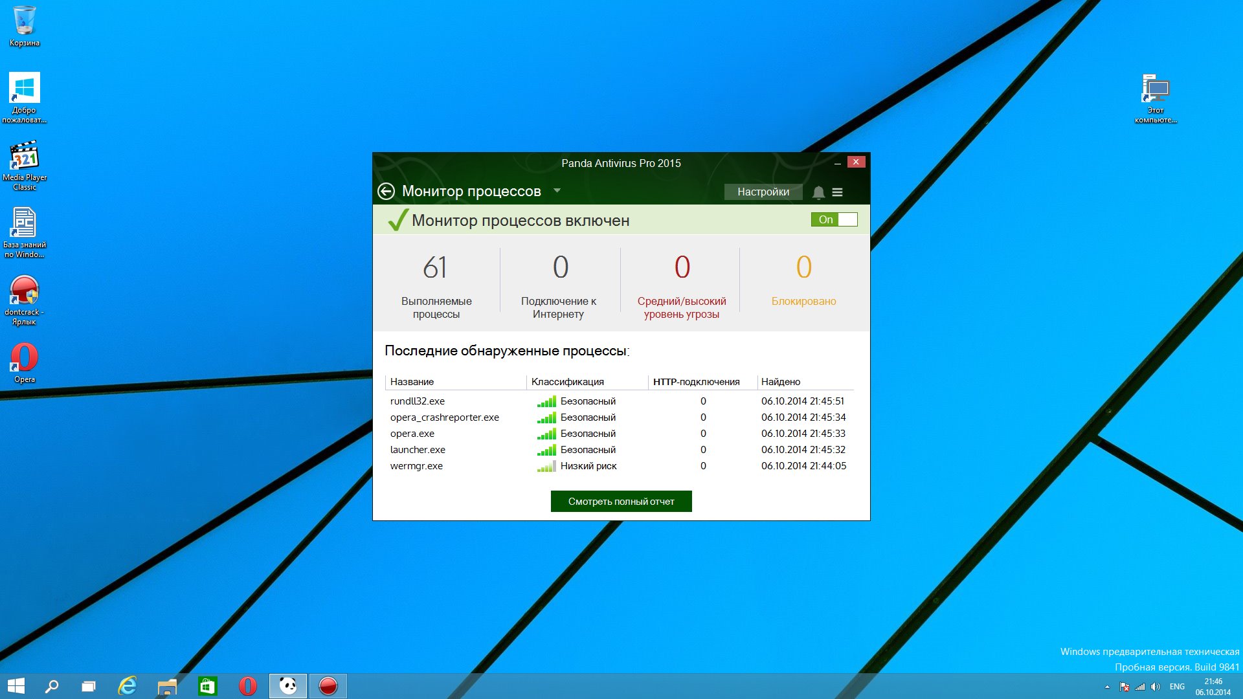Select the Средний/высокий уровень угрозы counter
The image size is (1243, 699).
tap(682, 285)
